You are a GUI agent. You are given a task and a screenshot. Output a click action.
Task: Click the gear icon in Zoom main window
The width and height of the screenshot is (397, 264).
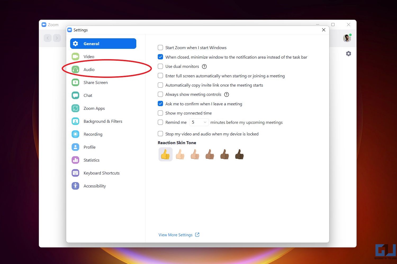coord(349,54)
